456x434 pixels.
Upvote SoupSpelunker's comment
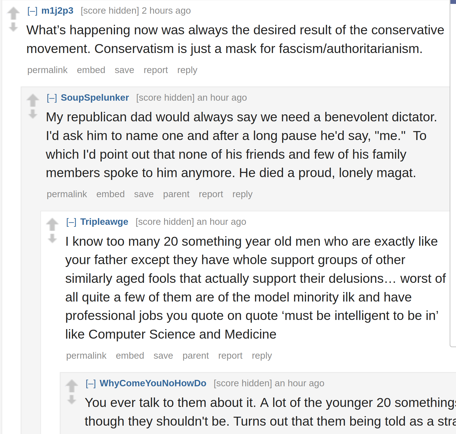click(33, 100)
